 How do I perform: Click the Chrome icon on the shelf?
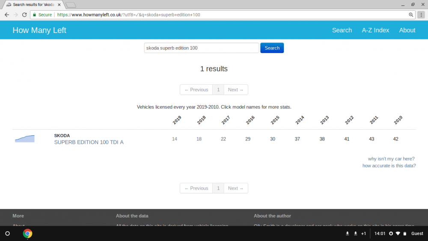27,234
